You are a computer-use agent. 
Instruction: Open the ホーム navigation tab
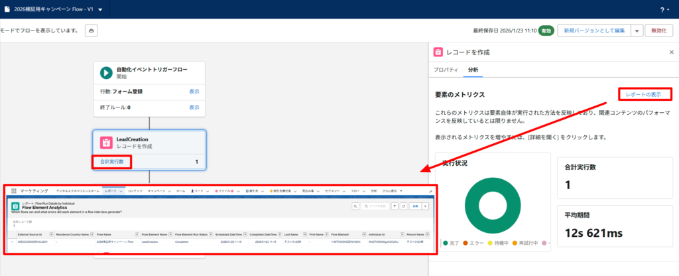click(x=180, y=191)
